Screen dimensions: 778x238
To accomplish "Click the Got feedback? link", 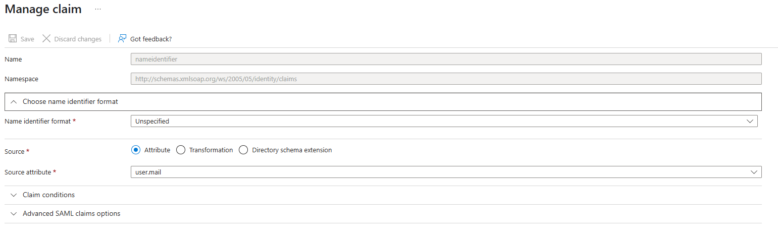I will [x=151, y=39].
